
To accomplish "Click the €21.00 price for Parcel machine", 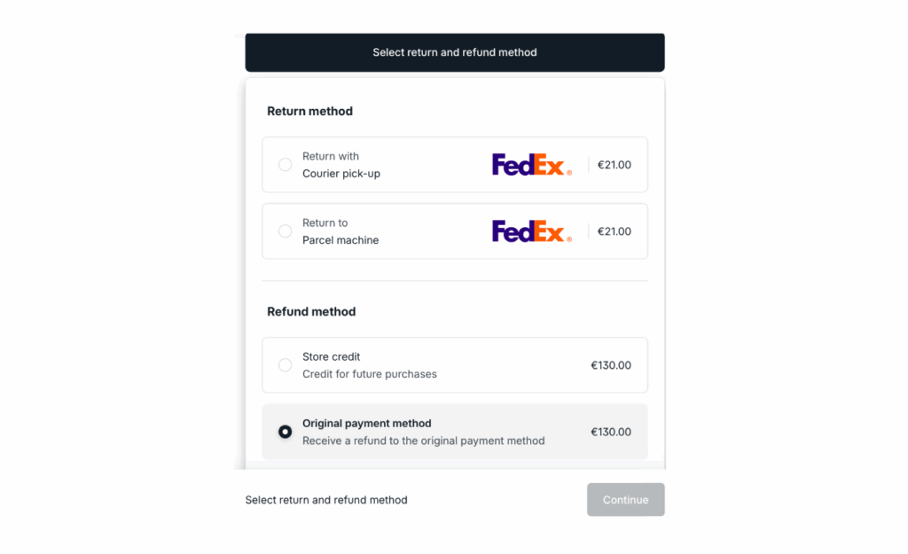I will tap(614, 231).
